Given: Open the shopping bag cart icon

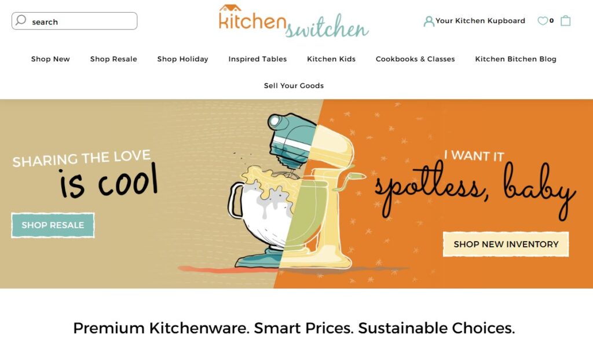Looking at the screenshot, I should (565, 20).
